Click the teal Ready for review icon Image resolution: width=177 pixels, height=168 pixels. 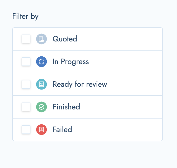point(41,84)
